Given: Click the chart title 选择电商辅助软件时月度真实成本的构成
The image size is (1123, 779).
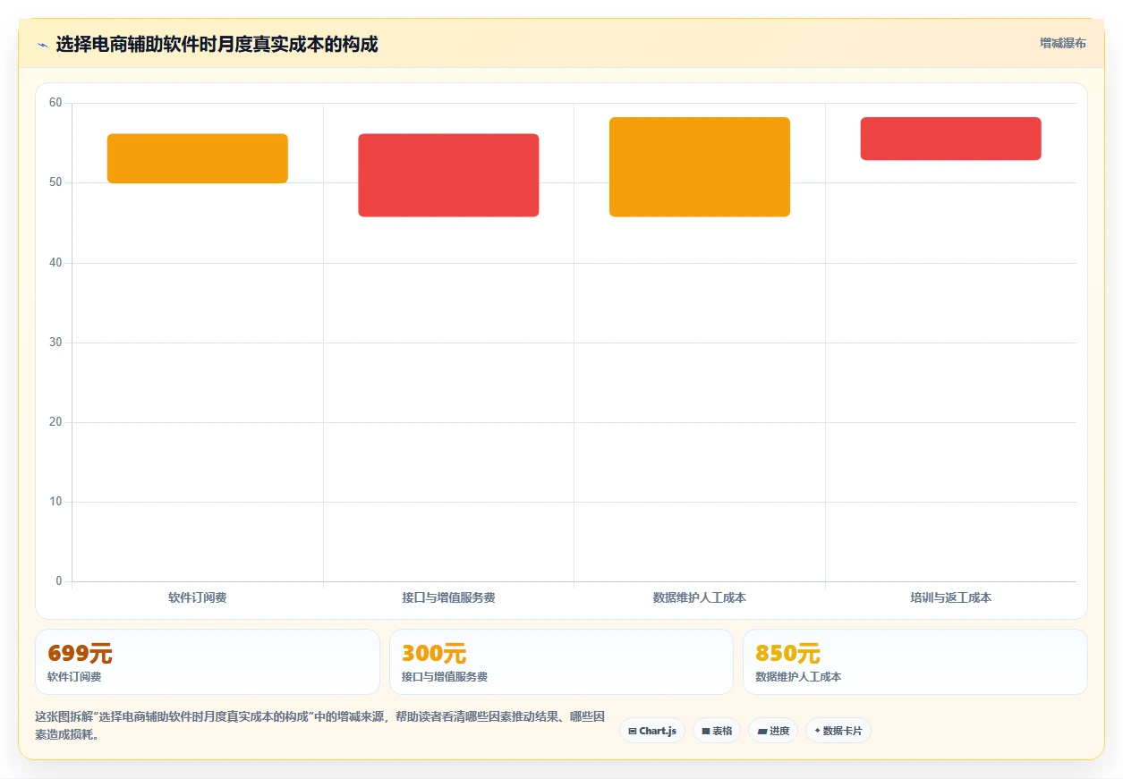Looking at the screenshot, I should (x=217, y=44).
